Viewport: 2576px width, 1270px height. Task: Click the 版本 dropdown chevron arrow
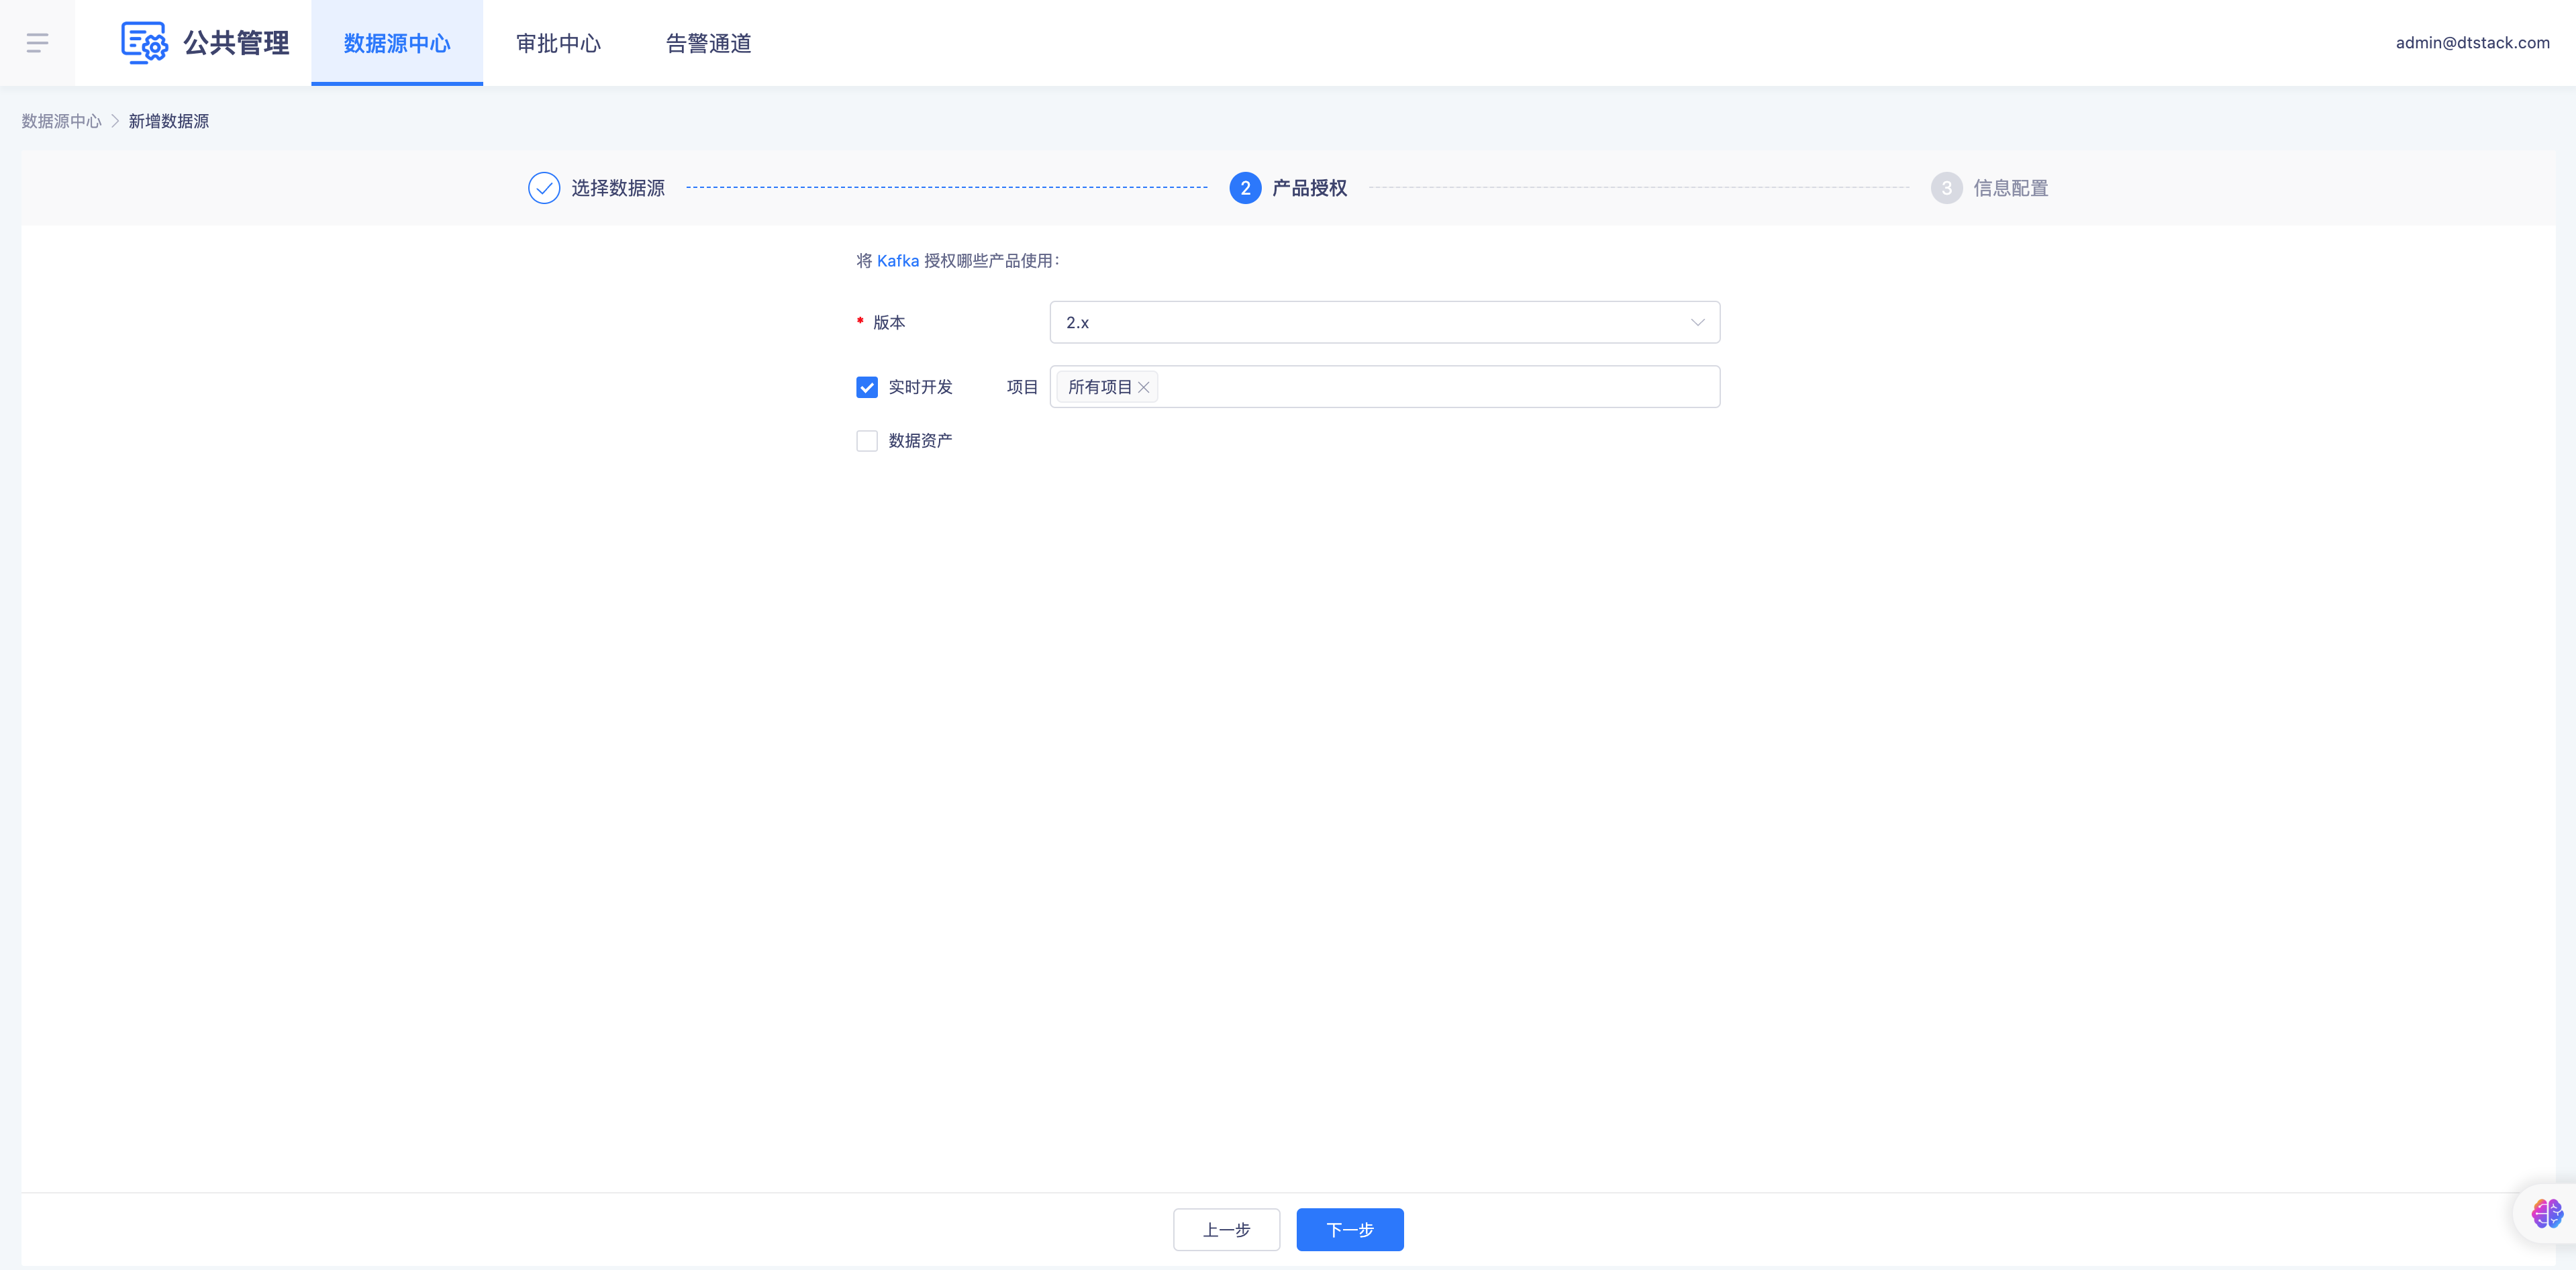(1697, 322)
